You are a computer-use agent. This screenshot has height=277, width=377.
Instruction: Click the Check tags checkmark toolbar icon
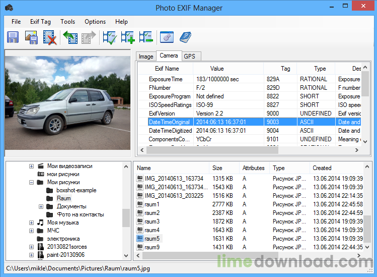[110, 37]
